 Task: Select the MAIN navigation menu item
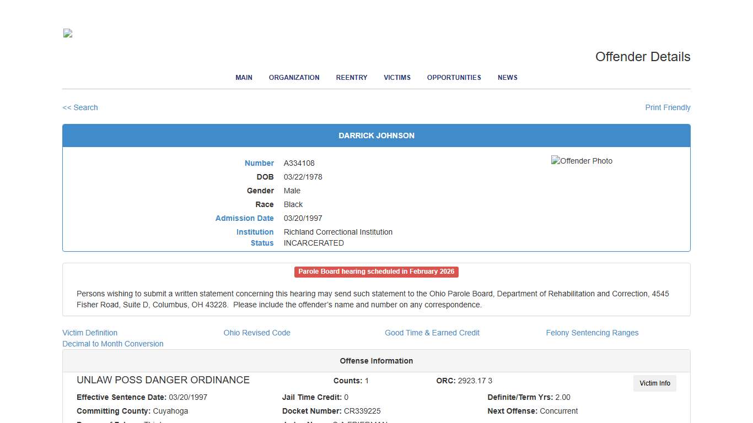[244, 78]
